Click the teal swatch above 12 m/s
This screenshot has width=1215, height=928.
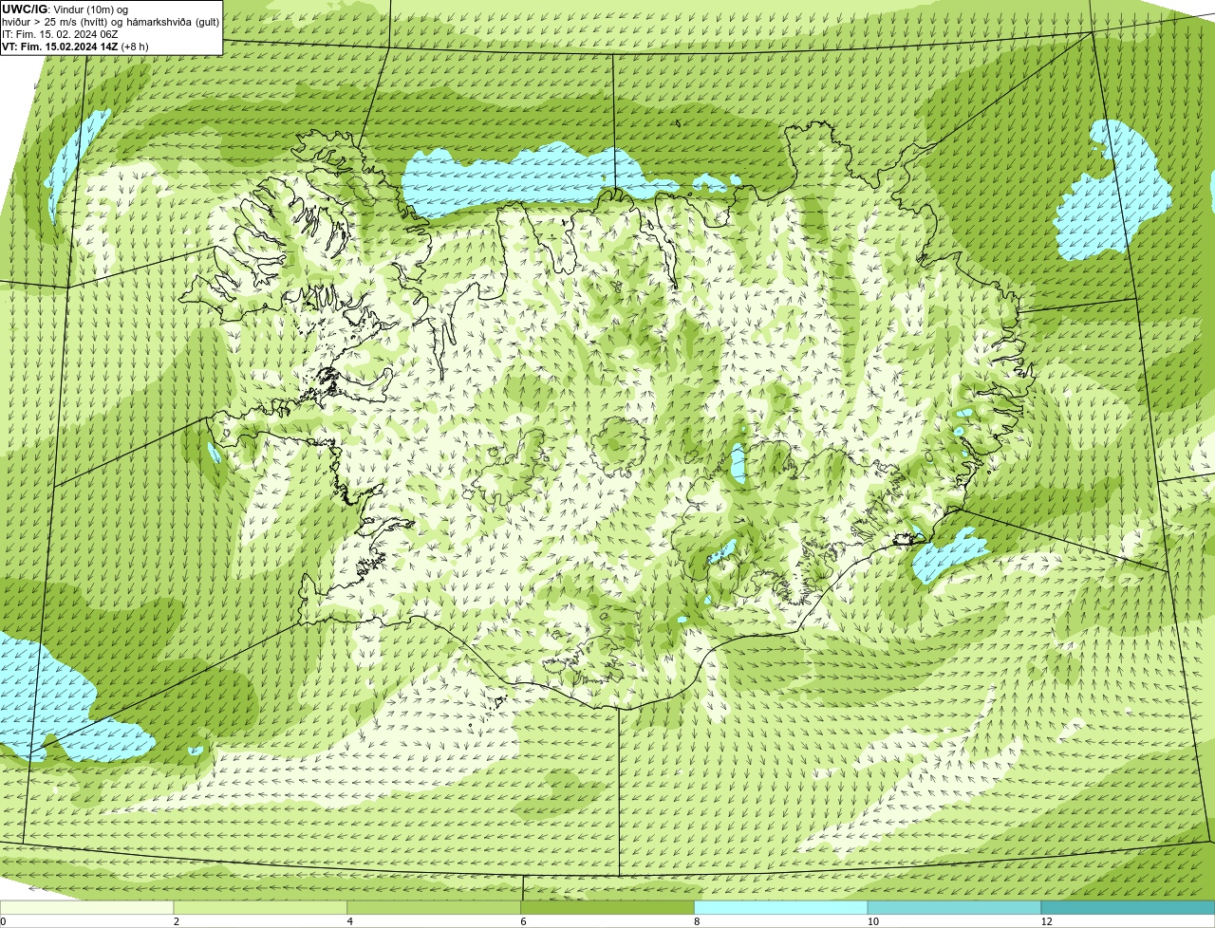click(1128, 908)
